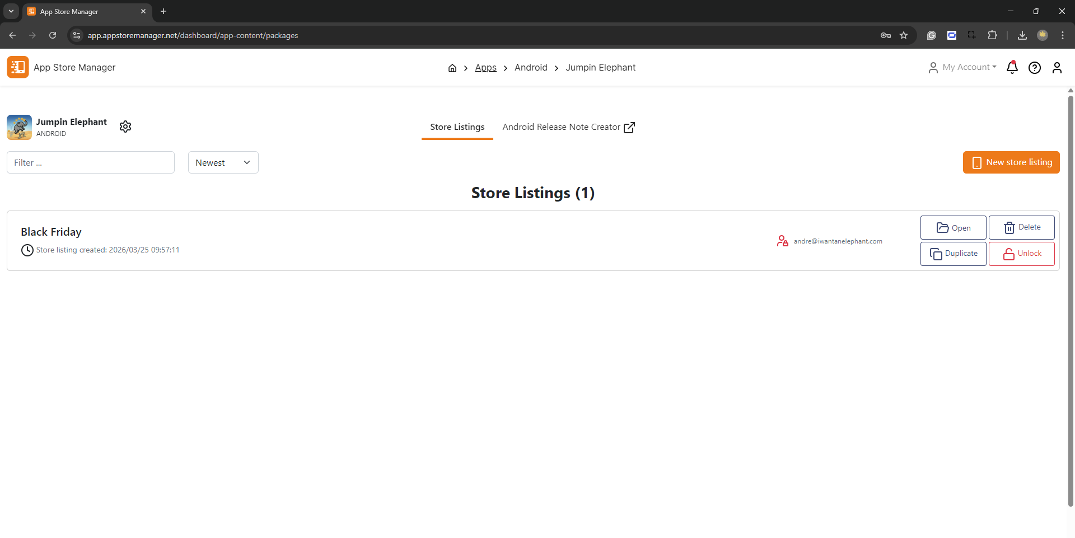Open the browser tab search dropdown

coord(11,11)
